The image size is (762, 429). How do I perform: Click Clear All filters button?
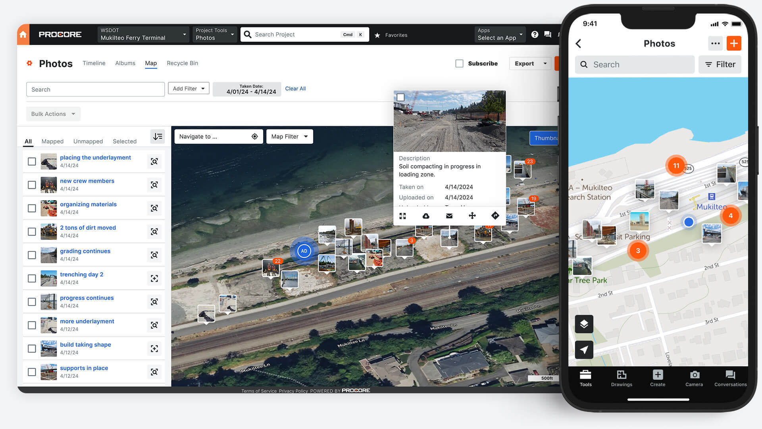point(295,89)
